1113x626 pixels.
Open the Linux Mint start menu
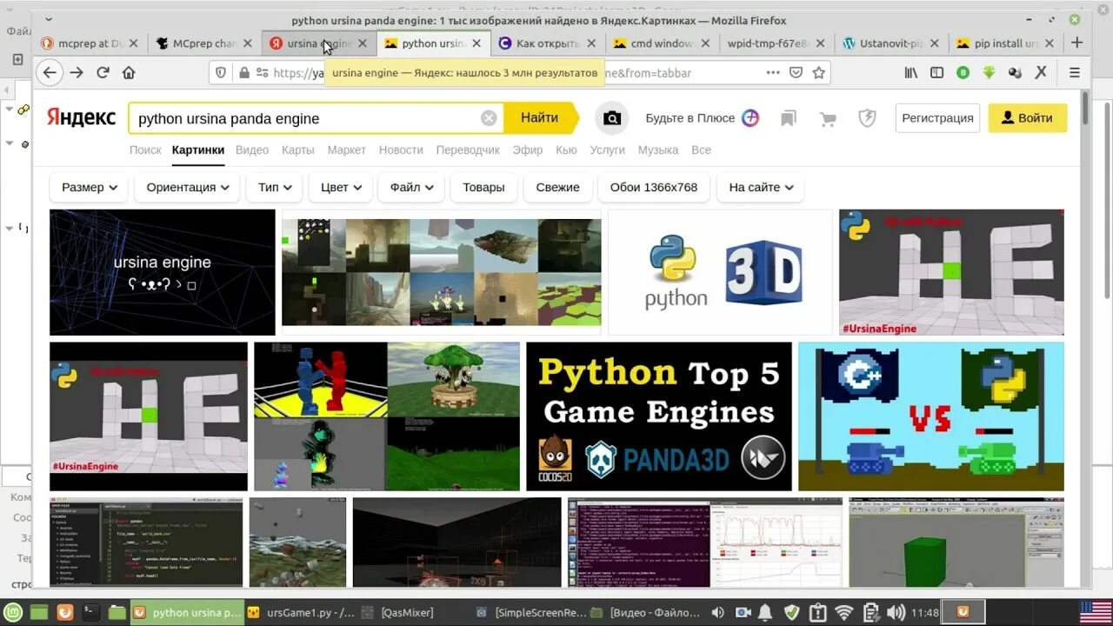pyautogui.click(x=13, y=612)
